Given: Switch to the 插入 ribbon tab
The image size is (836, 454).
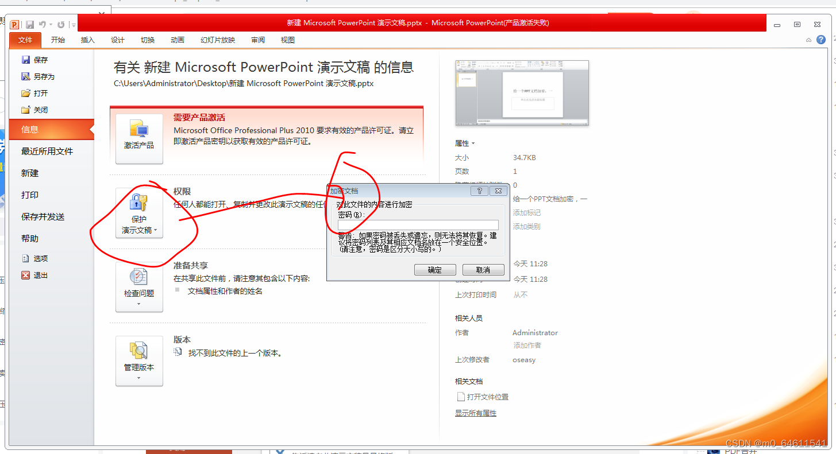Looking at the screenshot, I should [x=88, y=40].
